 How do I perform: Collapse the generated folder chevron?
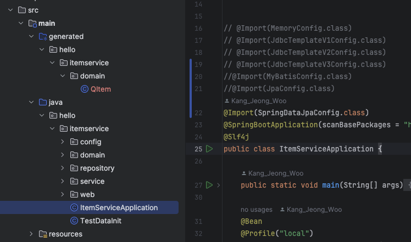31,36
